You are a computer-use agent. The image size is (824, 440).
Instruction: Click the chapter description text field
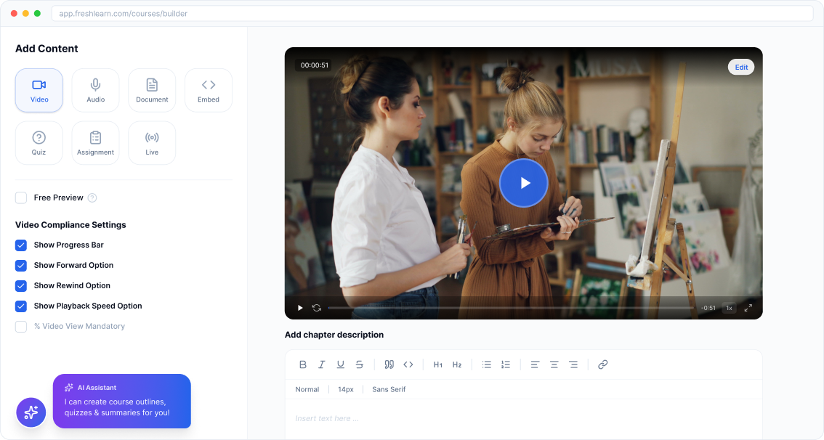coord(523,418)
